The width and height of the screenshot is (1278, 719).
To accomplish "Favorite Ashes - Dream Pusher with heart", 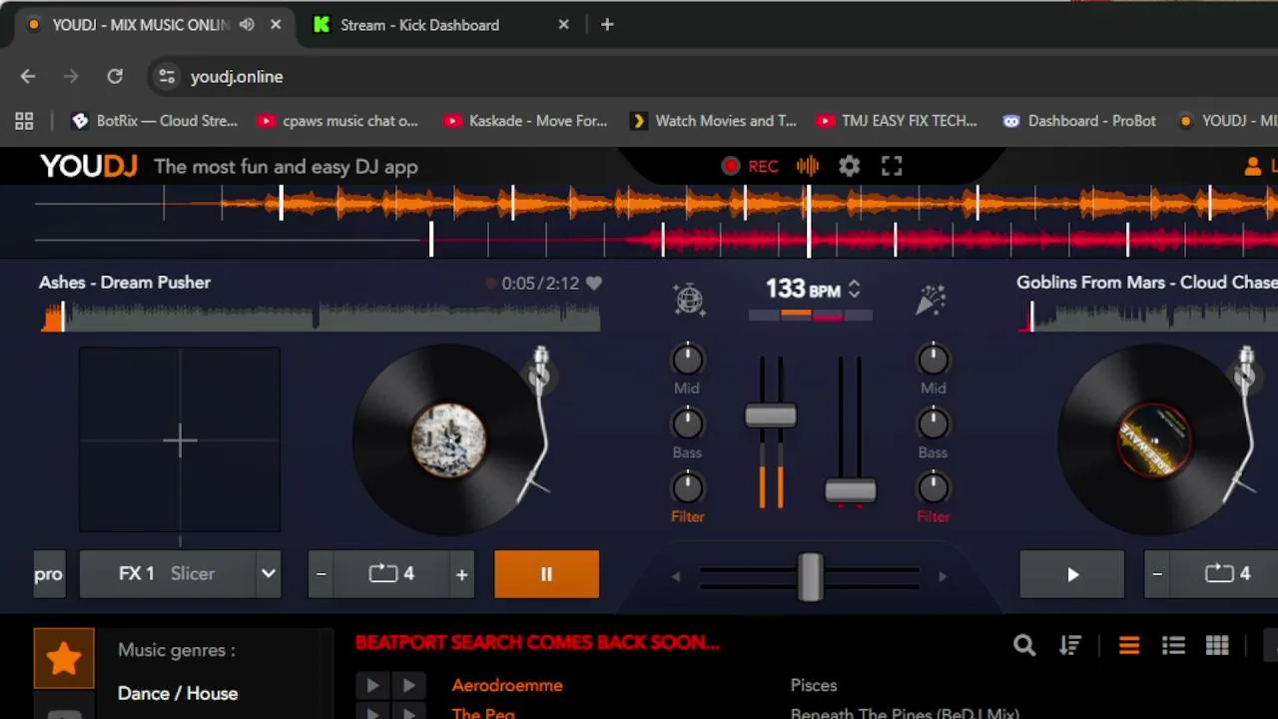I will (x=594, y=284).
